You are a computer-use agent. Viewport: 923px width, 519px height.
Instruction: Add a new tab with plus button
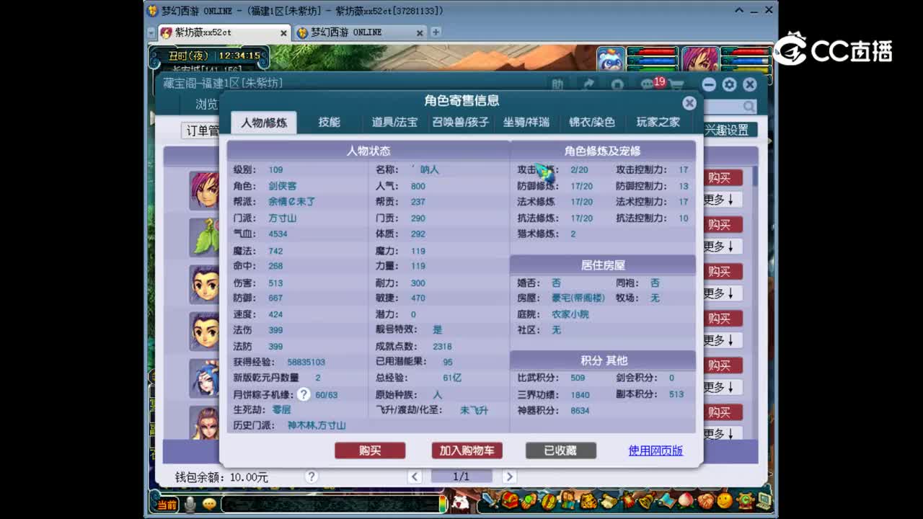(436, 32)
